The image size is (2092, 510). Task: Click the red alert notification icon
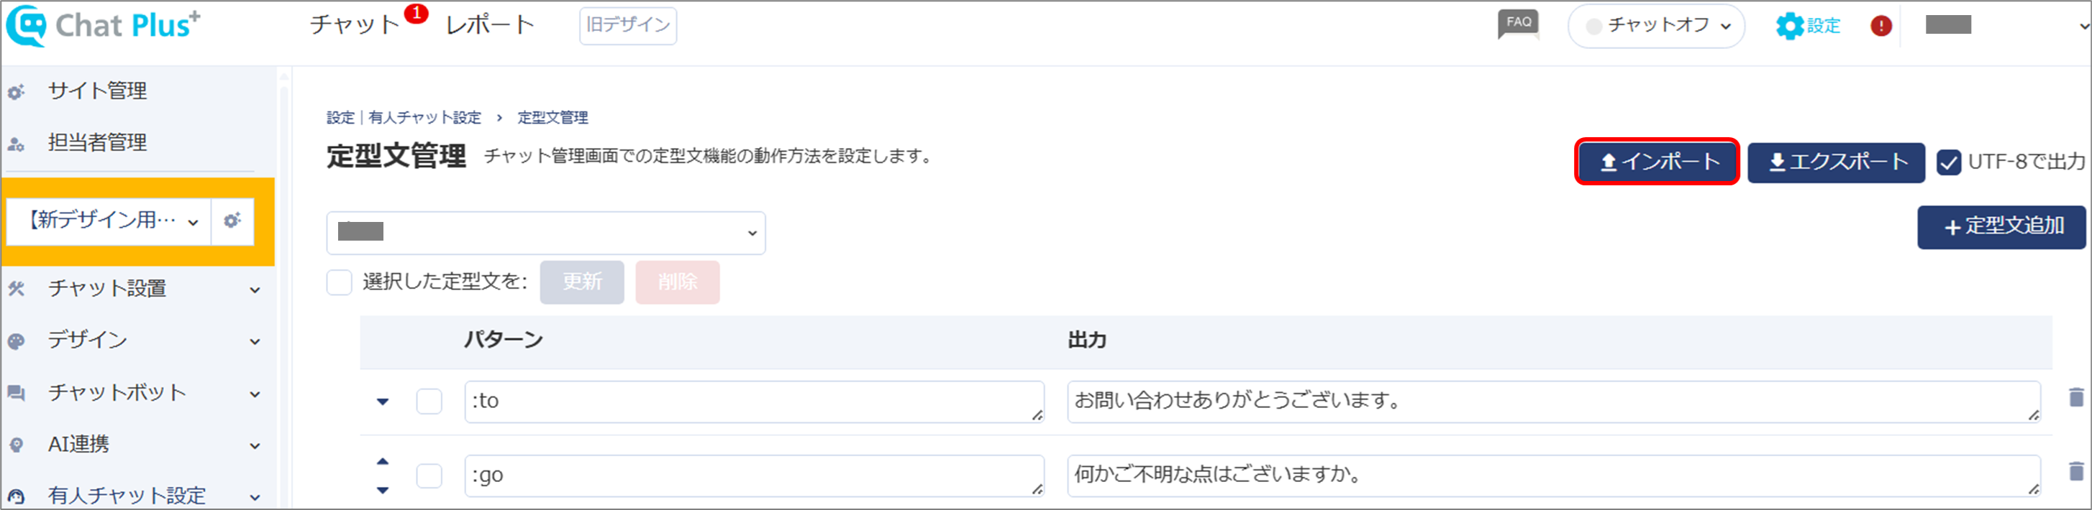point(1880,26)
